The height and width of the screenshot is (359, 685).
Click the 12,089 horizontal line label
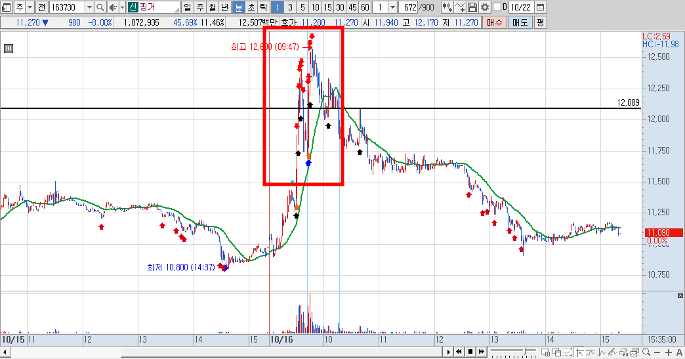pos(628,102)
